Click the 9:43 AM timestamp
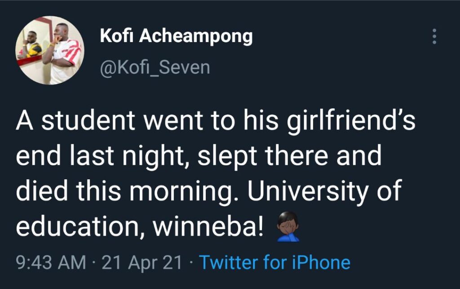 (50, 263)
